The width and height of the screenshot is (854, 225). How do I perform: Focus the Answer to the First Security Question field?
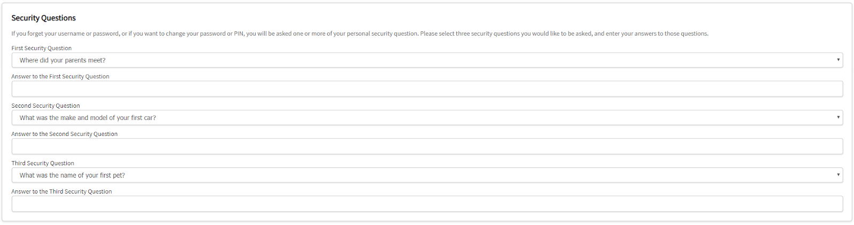(427, 89)
